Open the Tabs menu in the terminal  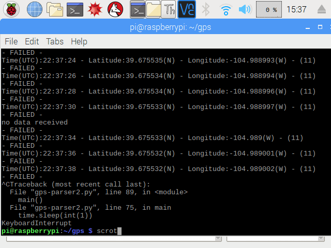(x=55, y=41)
